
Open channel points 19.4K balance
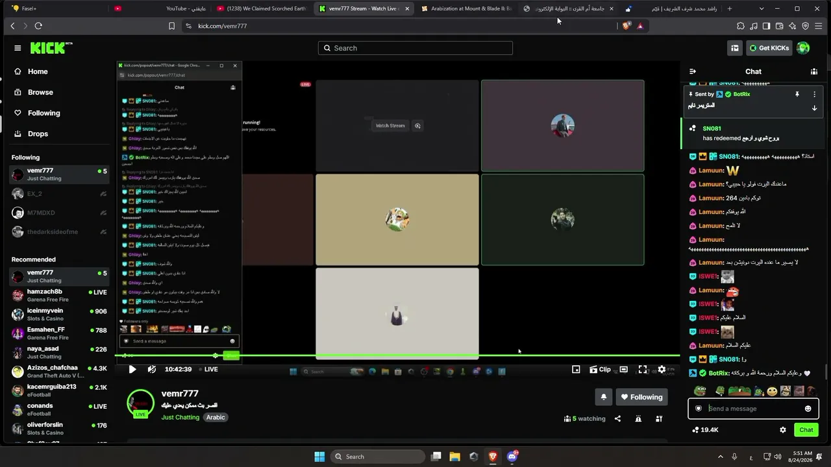(x=706, y=430)
